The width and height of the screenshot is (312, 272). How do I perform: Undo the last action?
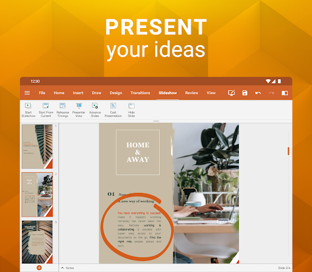tap(258, 93)
